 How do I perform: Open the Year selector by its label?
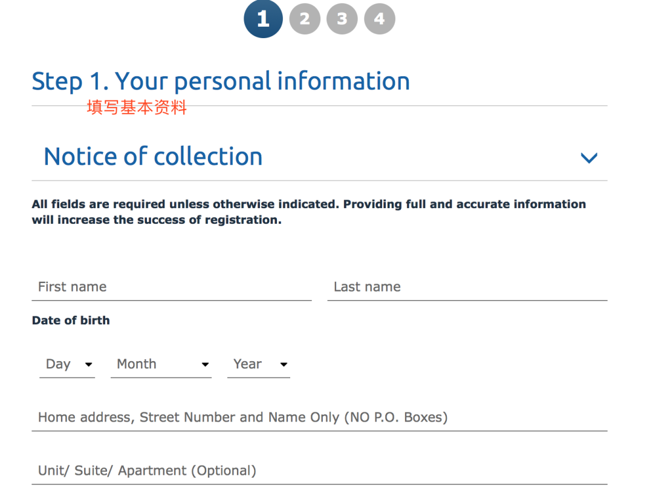[247, 364]
